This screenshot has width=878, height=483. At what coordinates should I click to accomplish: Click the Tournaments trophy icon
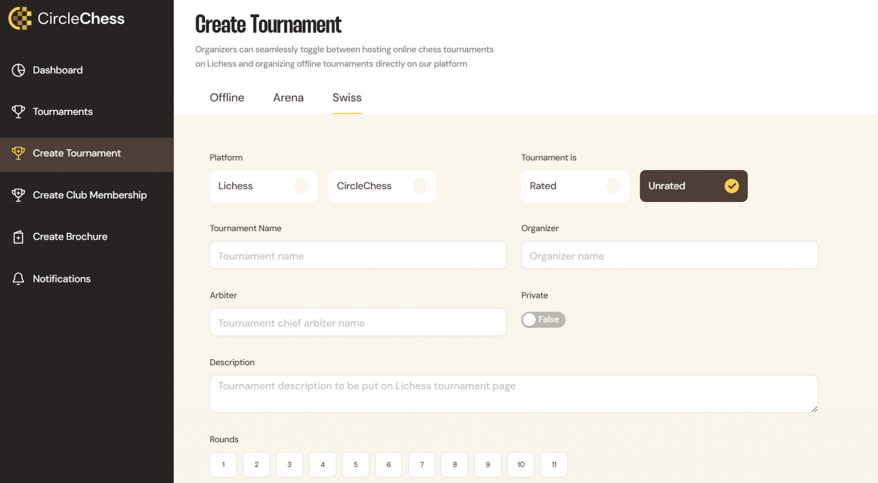(x=18, y=111)
